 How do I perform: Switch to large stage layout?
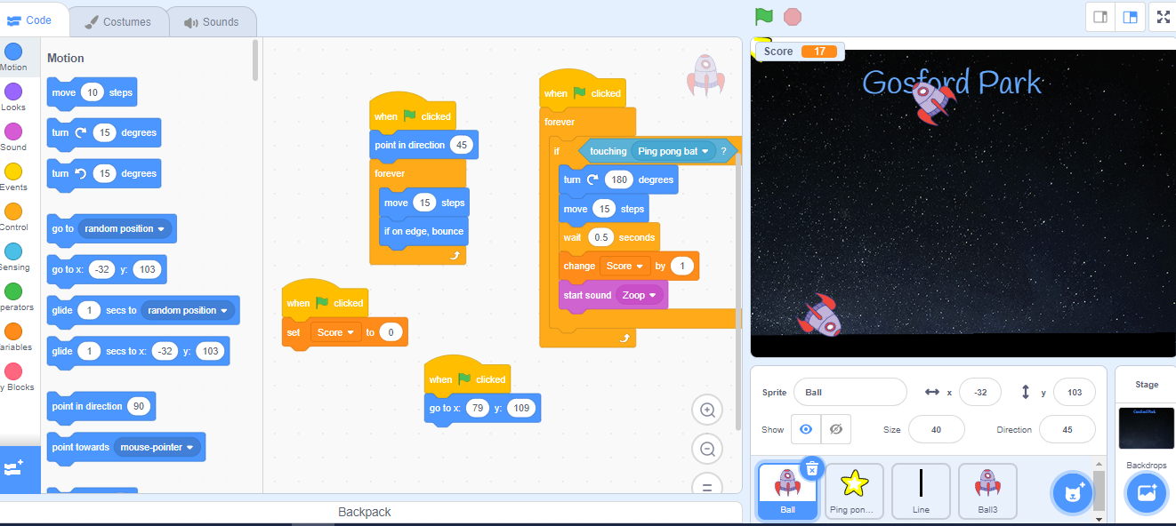(1130, 16)
